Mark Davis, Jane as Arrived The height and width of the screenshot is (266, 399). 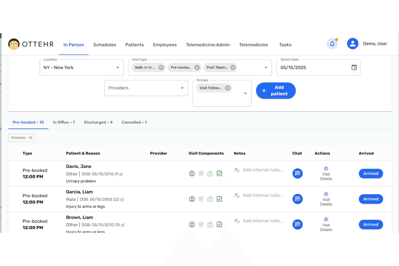[371, 174]
